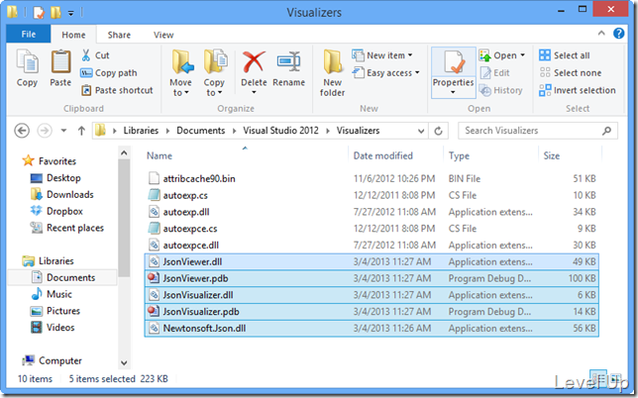638x398 pixels.
Task: Switch to the Share tab
Action: tap(119, 35)
